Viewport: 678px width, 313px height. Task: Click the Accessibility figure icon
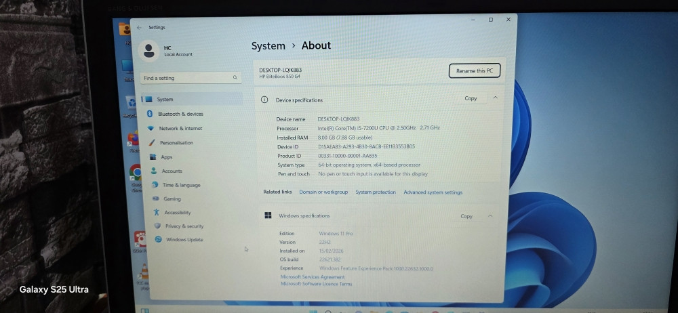156,212
